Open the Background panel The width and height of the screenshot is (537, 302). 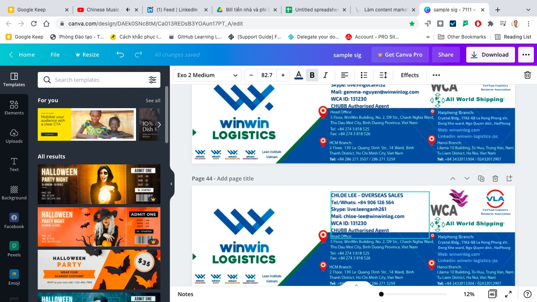14,193
